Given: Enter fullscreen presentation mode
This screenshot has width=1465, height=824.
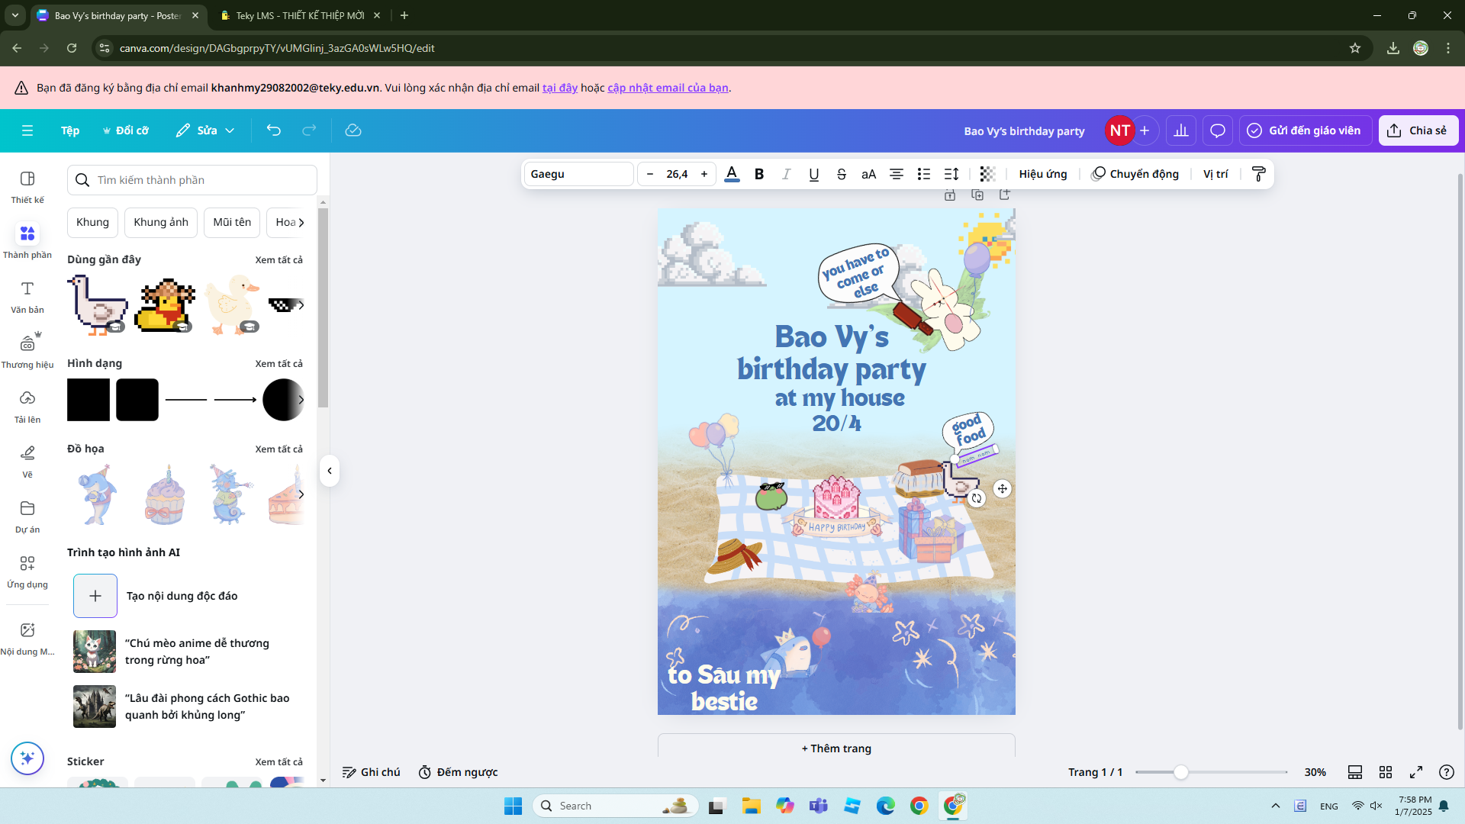Looking at the screenshot, I should (1416, 772).
